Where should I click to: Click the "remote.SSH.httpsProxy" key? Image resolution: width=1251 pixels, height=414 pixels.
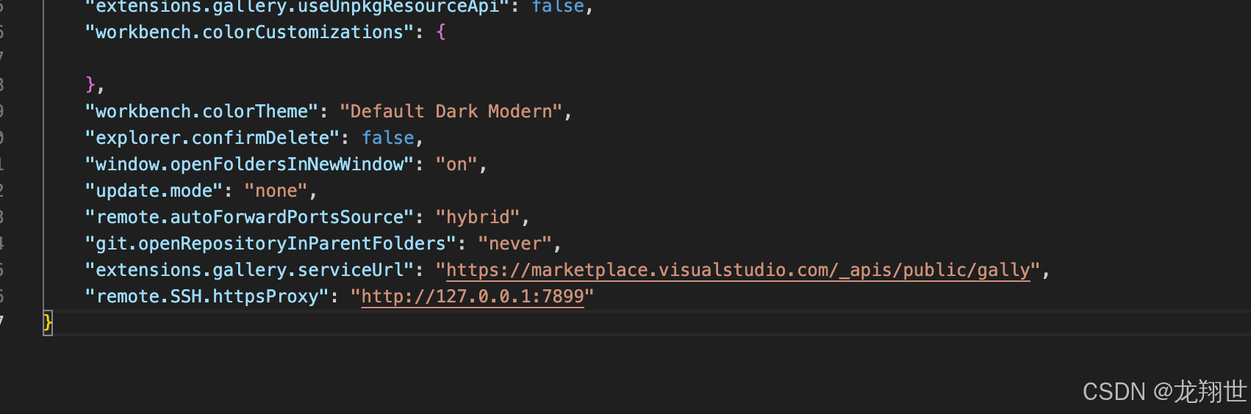pos(207,297)
